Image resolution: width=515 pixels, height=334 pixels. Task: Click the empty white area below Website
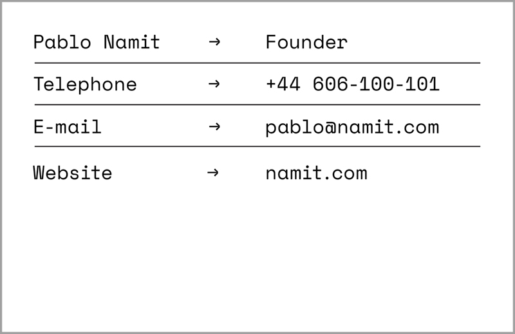click(x=257, y=258)
